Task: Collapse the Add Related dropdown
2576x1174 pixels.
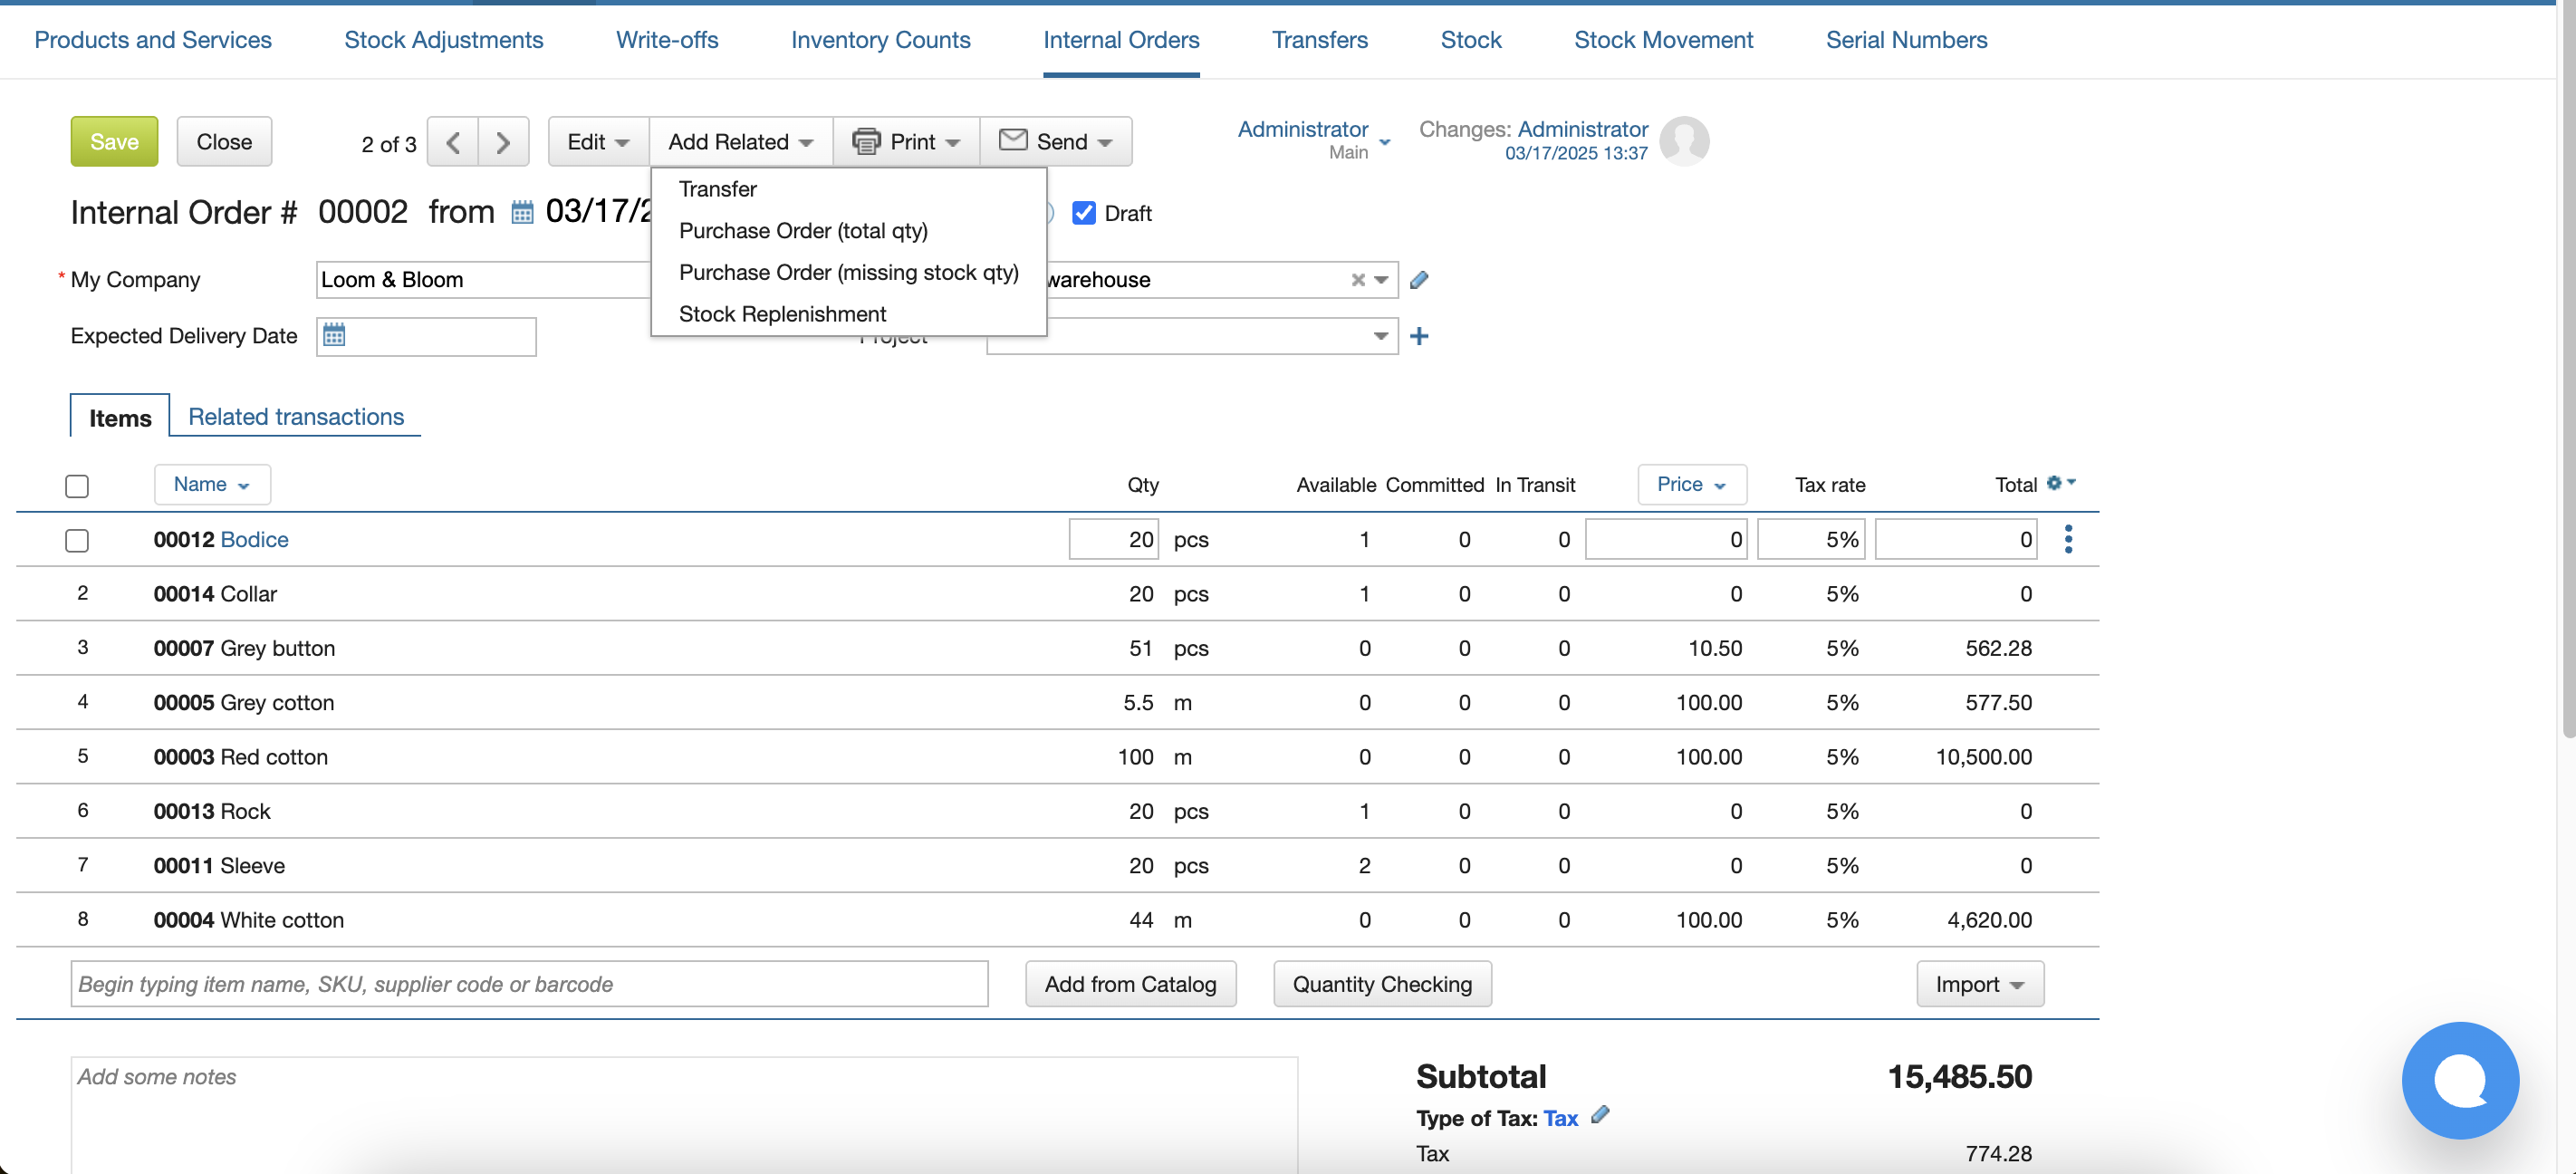Action: pos(740,142)
